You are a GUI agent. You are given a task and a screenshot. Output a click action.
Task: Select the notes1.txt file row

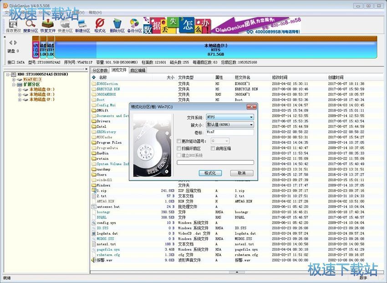[237, 244]
